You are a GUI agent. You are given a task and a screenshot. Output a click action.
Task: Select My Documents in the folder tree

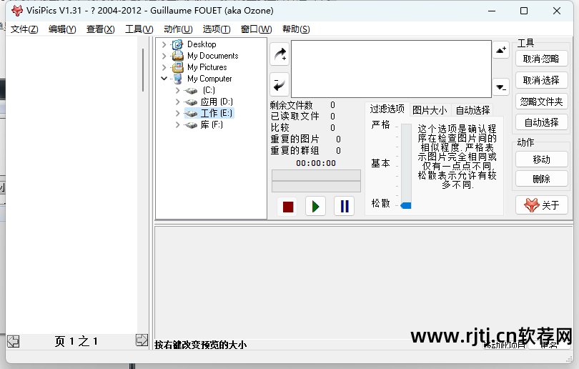213,56
